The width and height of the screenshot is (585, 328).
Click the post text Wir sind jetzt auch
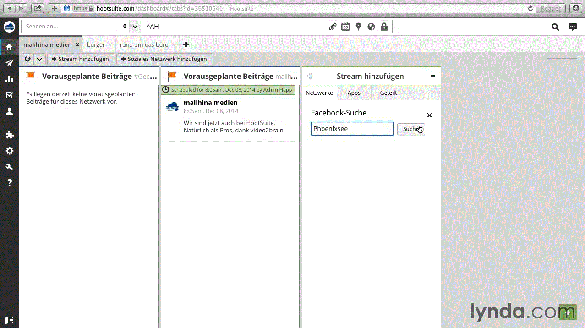(234, 127)
